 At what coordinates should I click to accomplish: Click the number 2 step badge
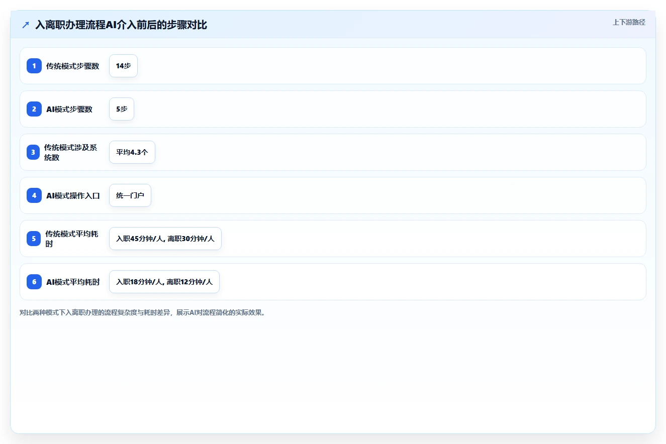(x=34, y=109)
